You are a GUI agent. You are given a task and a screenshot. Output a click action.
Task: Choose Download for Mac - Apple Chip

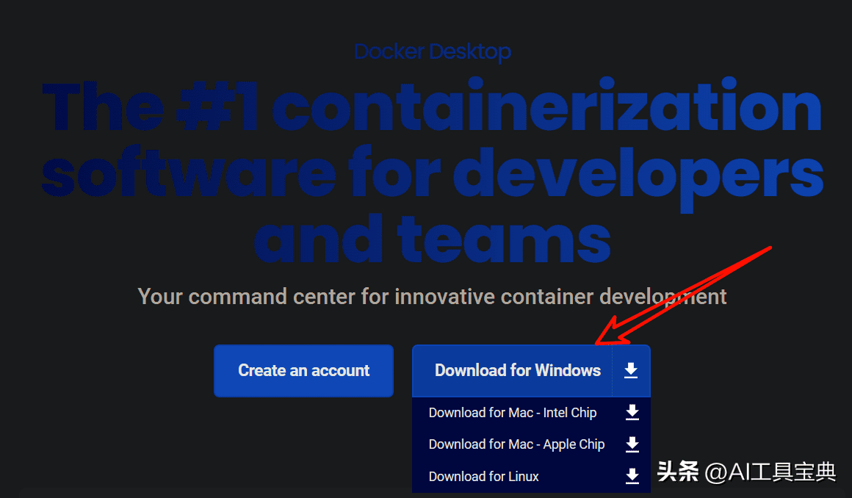pos(516,444)
